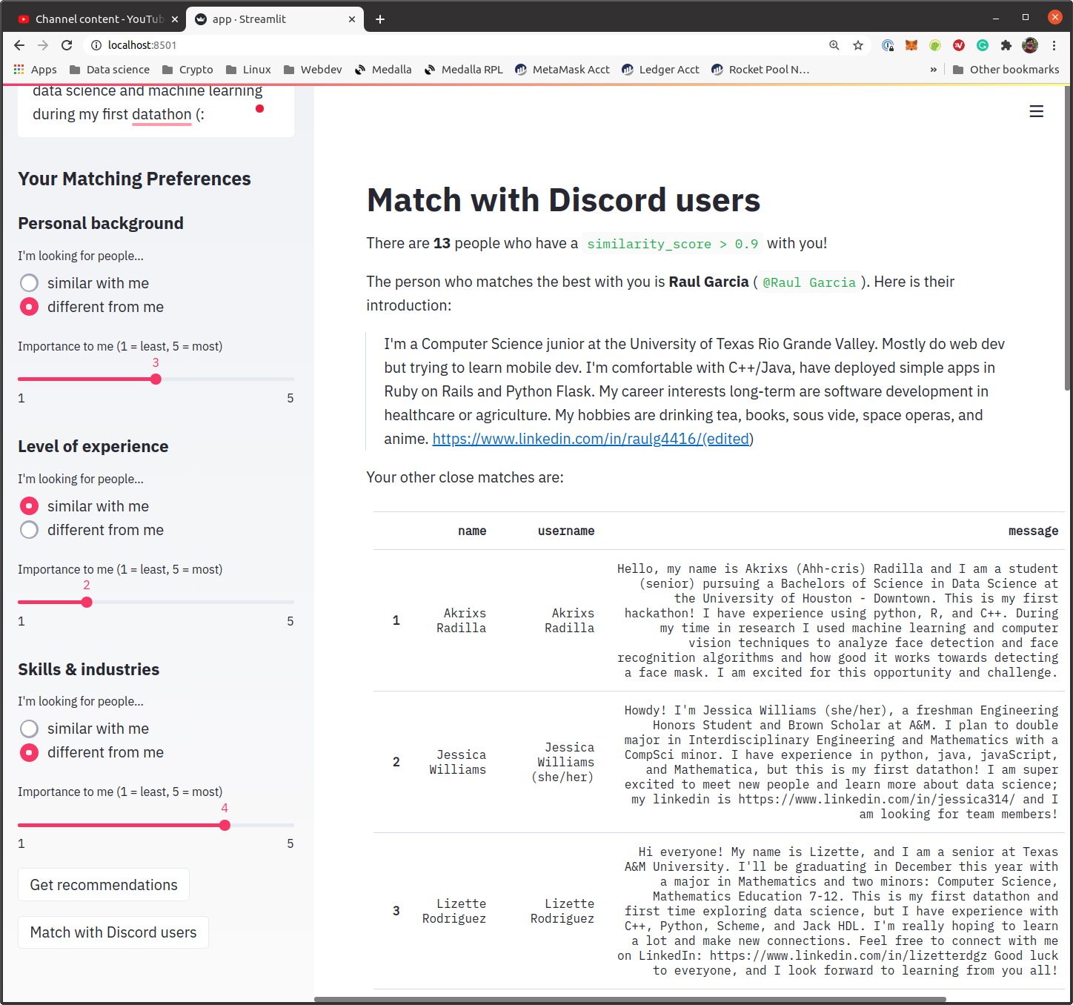The height and width of the screenshot is (1005, 1073).
Task: Click the Level of experience importance slider handle
Action: 87,602
